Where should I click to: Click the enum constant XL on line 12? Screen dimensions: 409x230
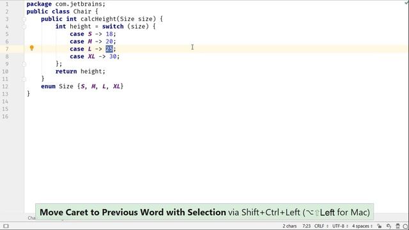[116, 86]
